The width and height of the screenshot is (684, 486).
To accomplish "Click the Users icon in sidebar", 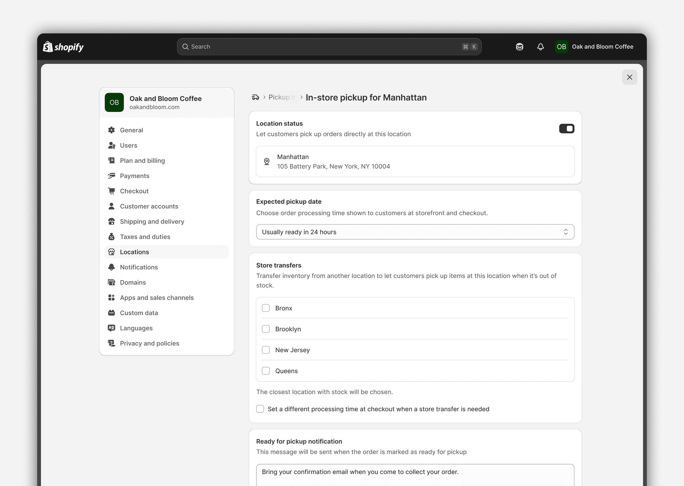I will [x=112, y=146].
